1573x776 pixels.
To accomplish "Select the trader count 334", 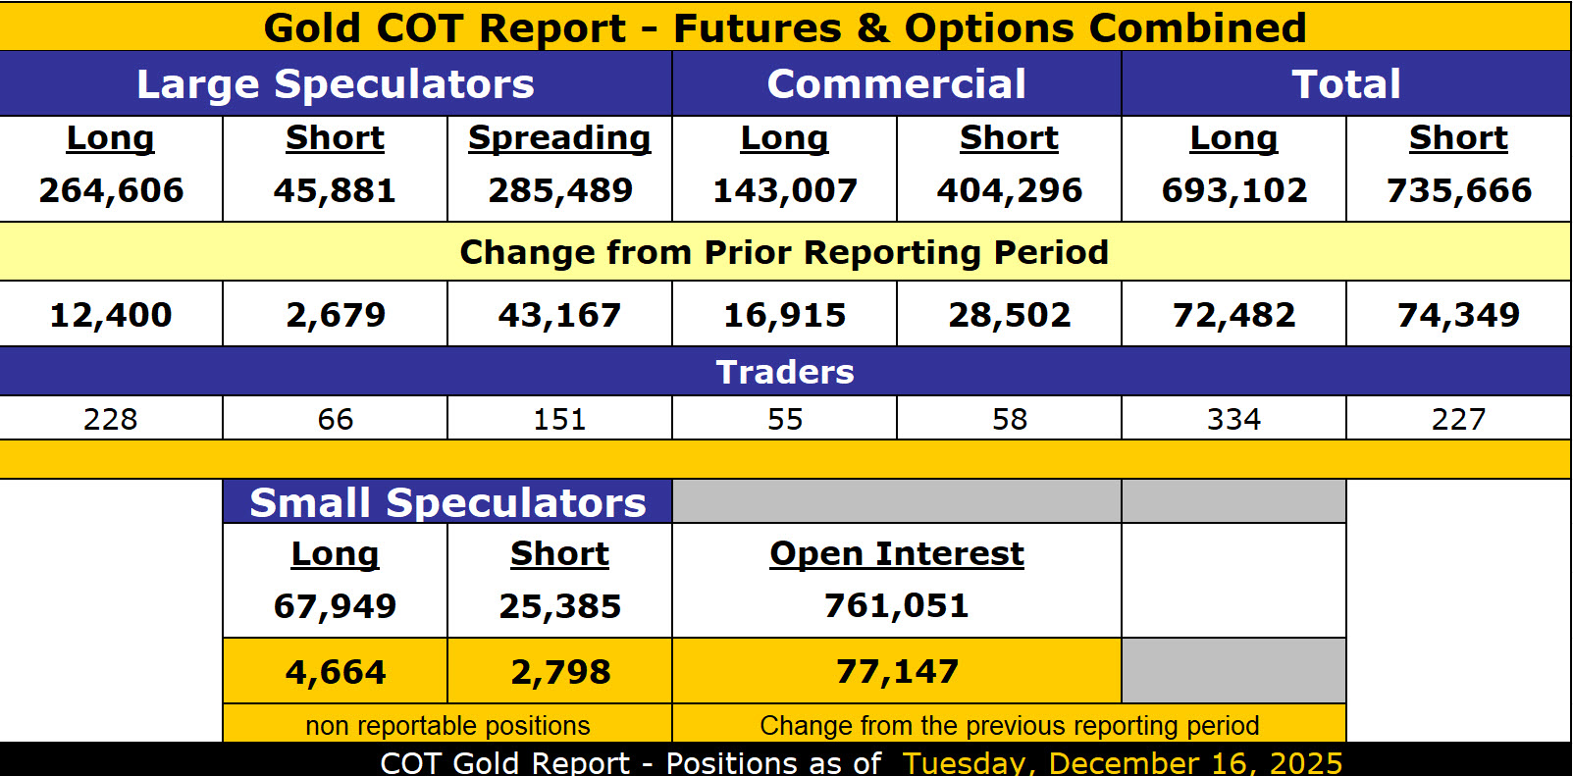I will [1233, 419].
